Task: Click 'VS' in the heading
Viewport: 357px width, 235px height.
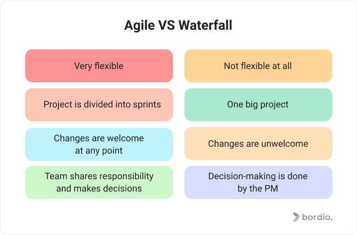Action: coord(167,25)
